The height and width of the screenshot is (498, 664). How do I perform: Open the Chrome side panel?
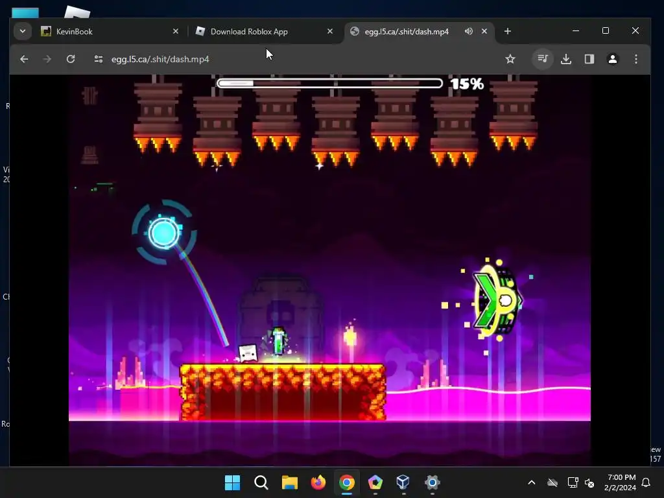589,59
